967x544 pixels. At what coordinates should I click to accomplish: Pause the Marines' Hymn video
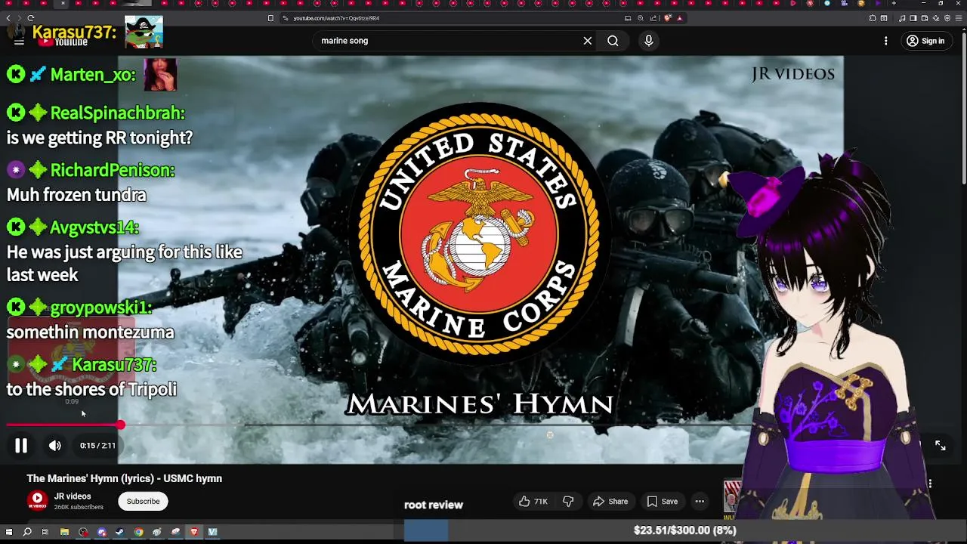21,446
